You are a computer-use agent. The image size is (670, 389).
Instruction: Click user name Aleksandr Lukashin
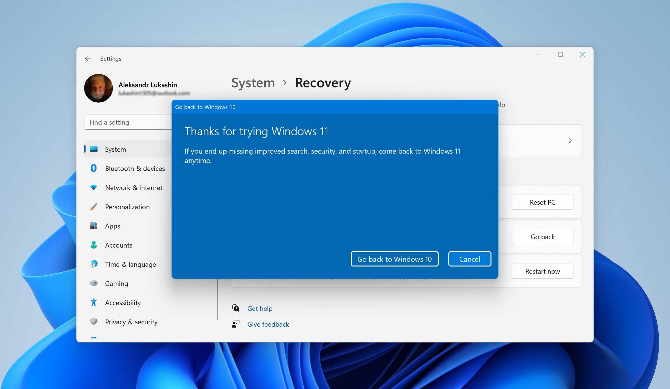coord(148,85)
